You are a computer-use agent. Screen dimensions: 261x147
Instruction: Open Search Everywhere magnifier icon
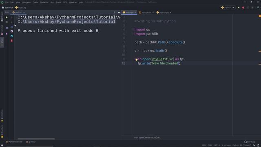[x=258, y=7]
